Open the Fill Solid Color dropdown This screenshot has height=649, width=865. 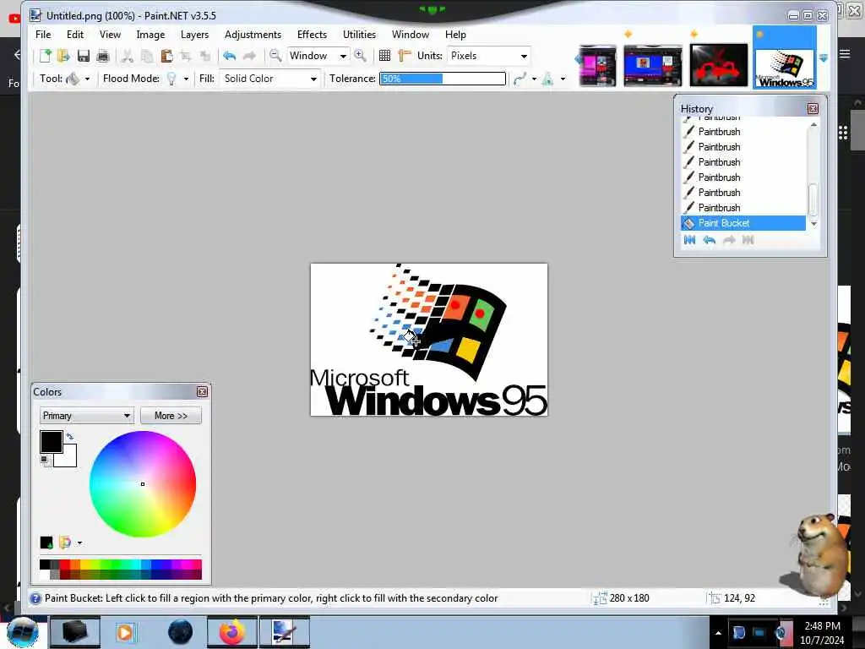coord(269,79)
